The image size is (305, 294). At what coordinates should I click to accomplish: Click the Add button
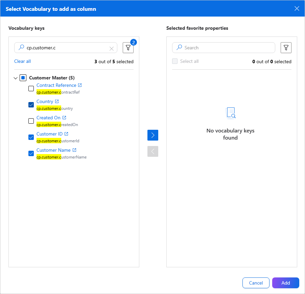tap(285, 283)
